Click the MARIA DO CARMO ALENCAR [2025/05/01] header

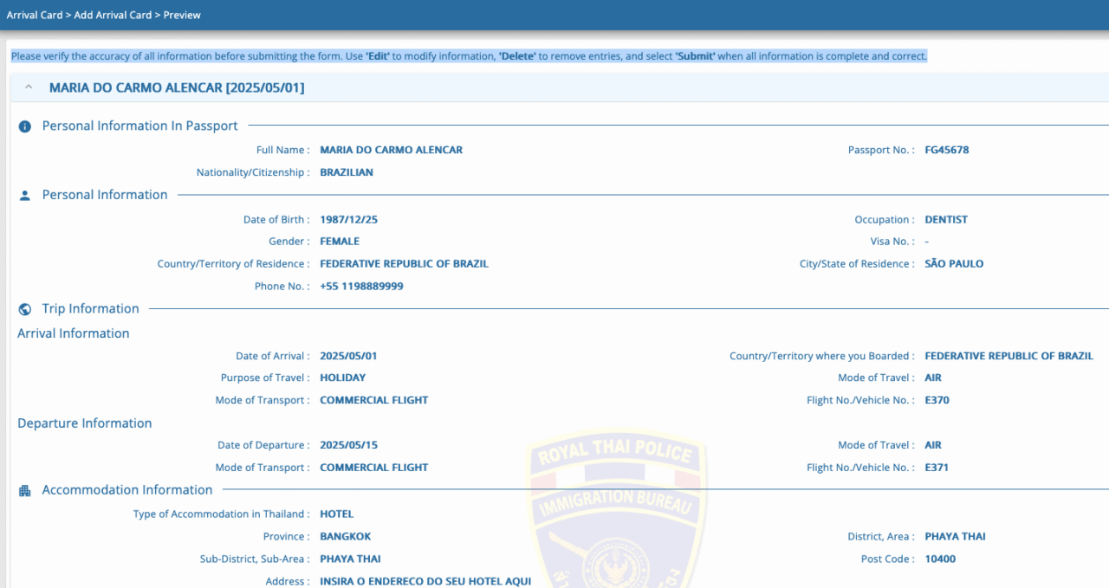(177, 87)
